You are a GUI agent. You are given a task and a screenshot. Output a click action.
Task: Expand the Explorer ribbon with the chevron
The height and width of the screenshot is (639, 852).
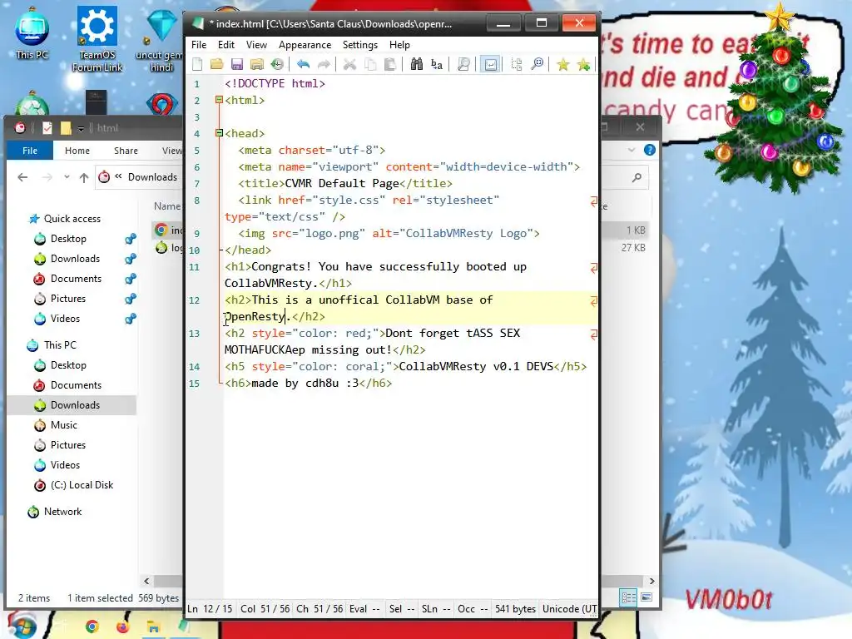click(x=632, y=150)
